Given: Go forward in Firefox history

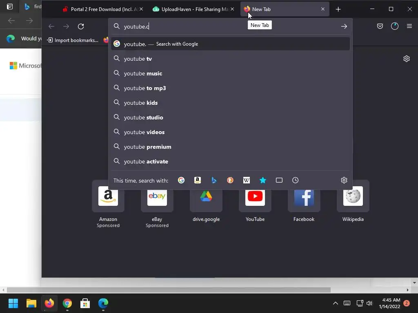Looking at the screenshot, I should [66, 26].
